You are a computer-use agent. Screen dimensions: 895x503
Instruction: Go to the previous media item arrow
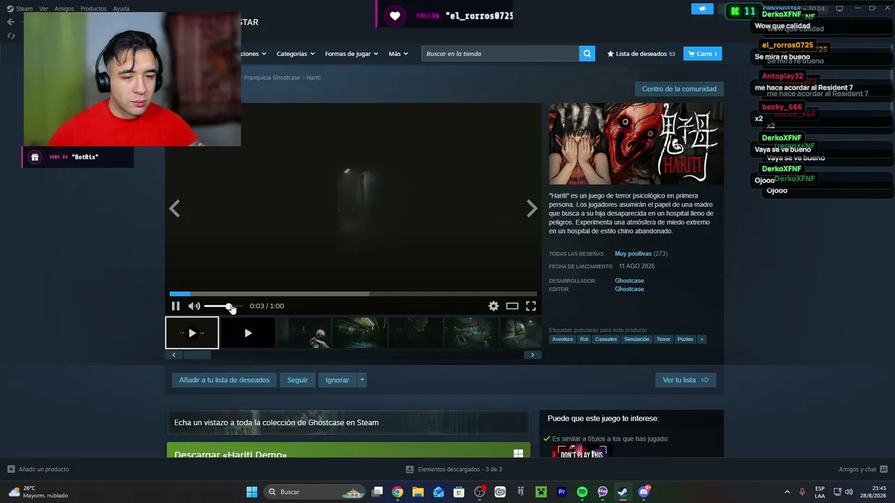[x=175, y=208]
